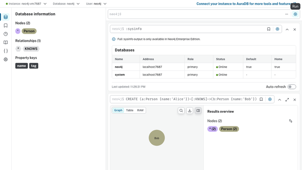
Task: Open the Database information sidebar icon
Action: [x=5, y=17]
